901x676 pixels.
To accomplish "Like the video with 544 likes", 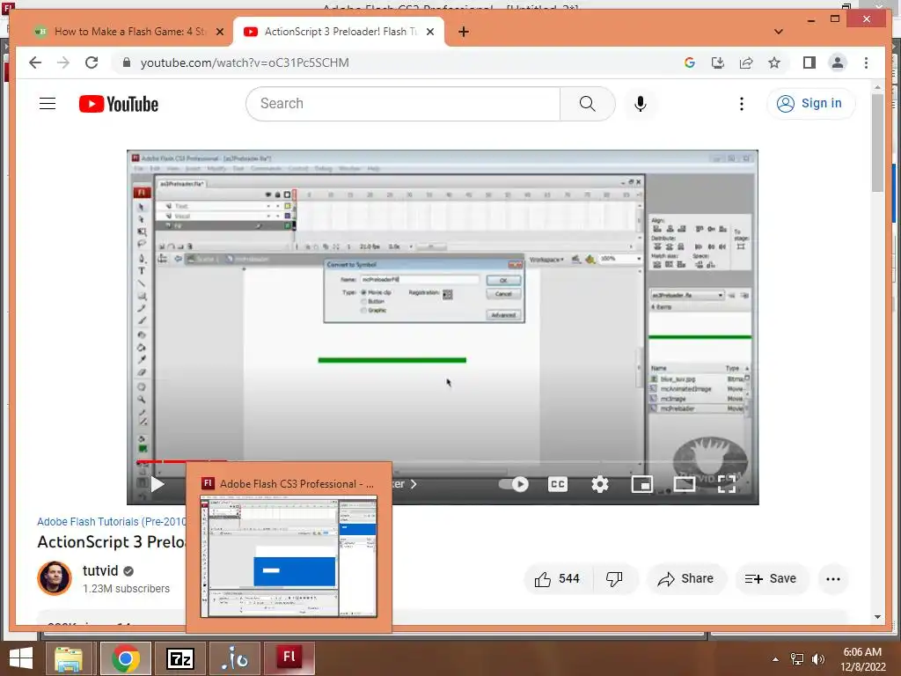I will [557, 579].
